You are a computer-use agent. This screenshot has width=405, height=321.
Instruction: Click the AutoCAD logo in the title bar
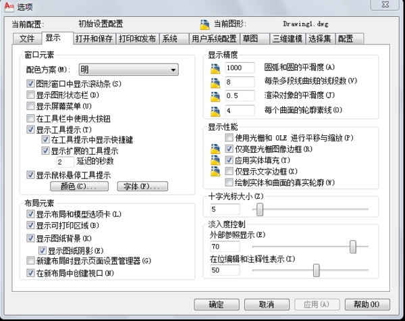pyautogui.click(x=8, y=7)
